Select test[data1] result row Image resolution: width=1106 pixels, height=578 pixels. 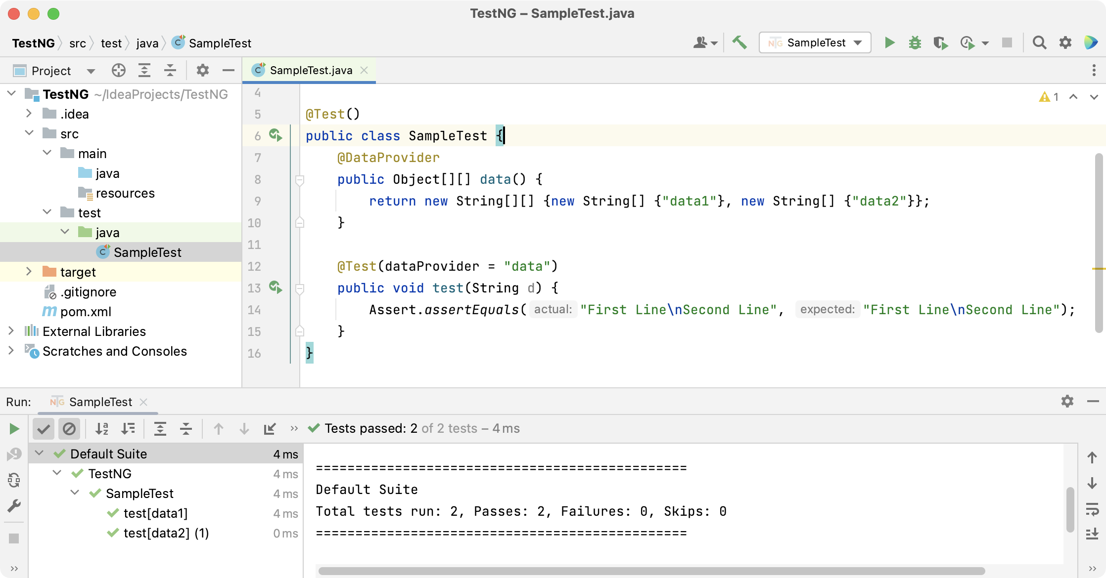[166, 513]
